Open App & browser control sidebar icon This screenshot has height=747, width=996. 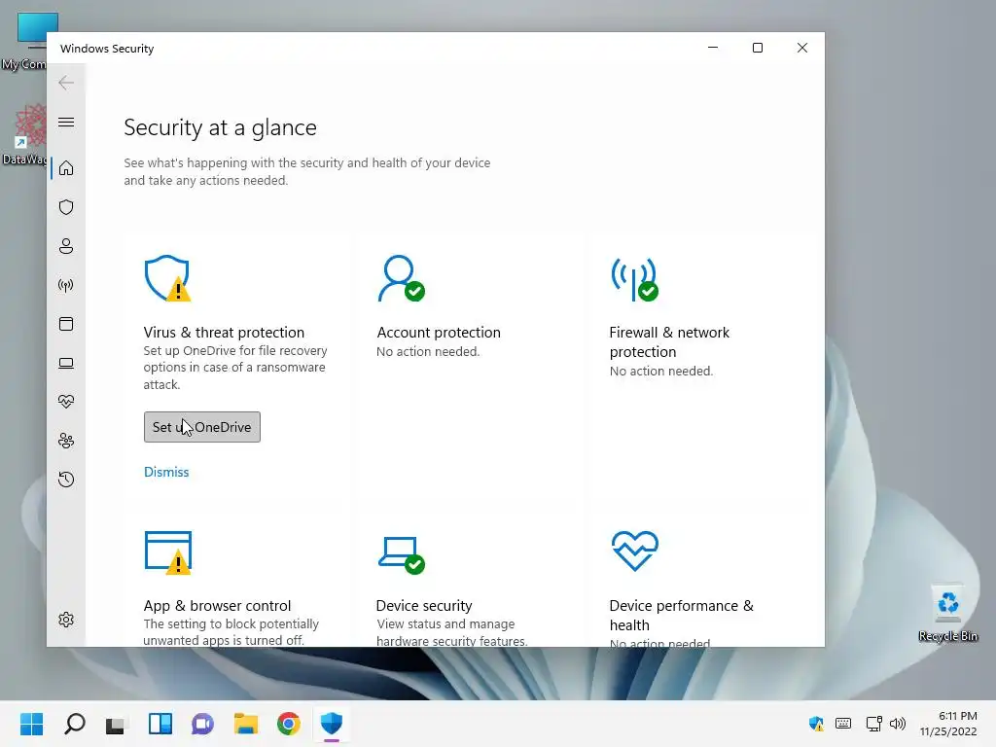66,324
